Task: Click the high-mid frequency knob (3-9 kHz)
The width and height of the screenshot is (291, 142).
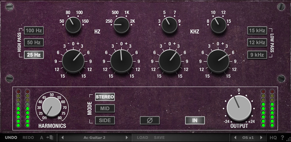Action: [169, 25]
